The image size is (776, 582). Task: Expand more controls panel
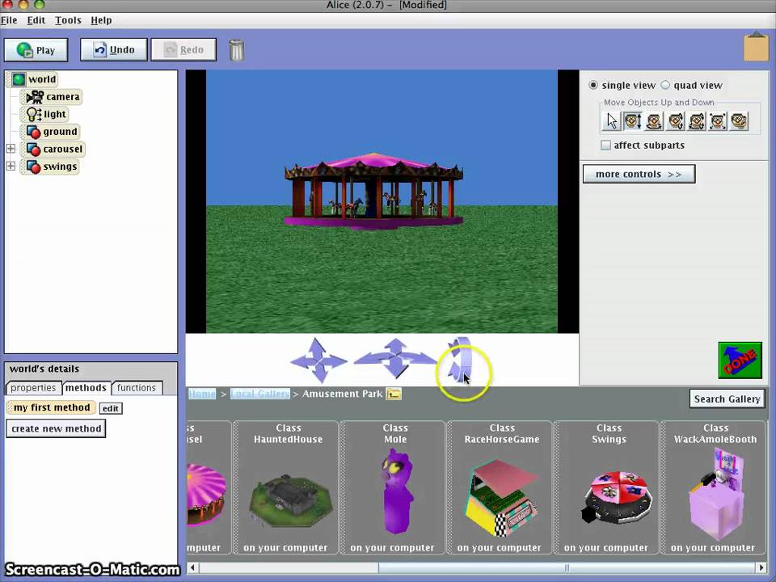click(x=639, y=175)
